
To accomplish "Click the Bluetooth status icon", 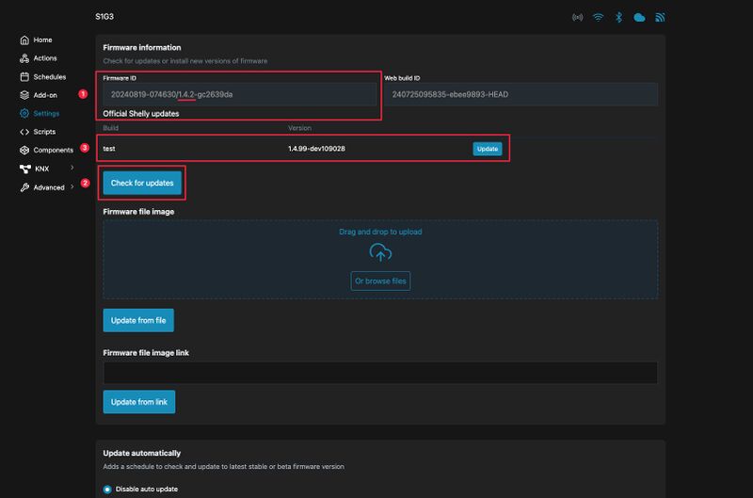I will tap(618, 18).
